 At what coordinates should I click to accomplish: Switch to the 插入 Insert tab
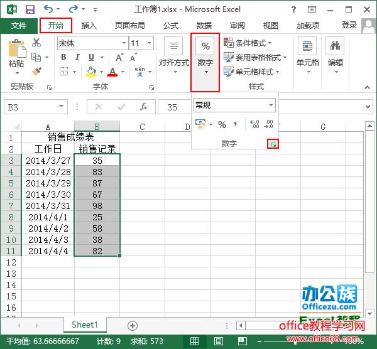[x=89, y=25]
